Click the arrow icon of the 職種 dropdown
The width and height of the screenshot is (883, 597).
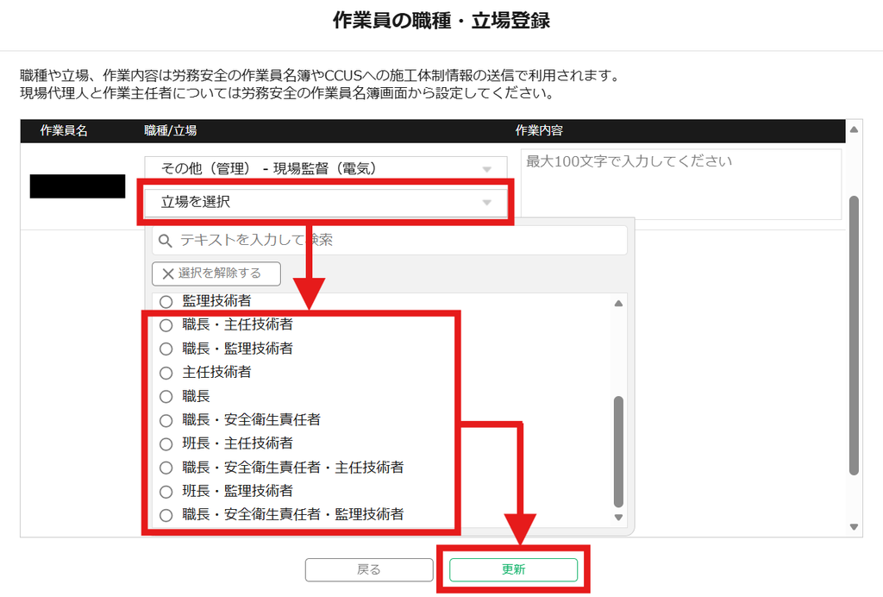487,170
